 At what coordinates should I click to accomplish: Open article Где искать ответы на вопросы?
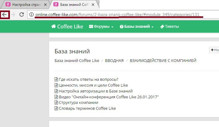click(x=89, y=79)
